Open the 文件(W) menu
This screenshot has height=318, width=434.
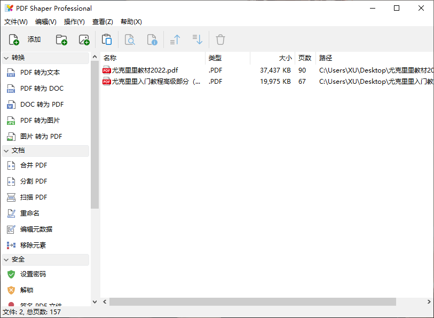click(16, 21)
